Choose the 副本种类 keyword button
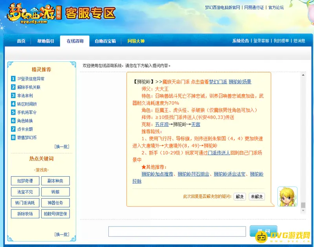The width and height of the screenshot is (314, 247). click(55, 181)
